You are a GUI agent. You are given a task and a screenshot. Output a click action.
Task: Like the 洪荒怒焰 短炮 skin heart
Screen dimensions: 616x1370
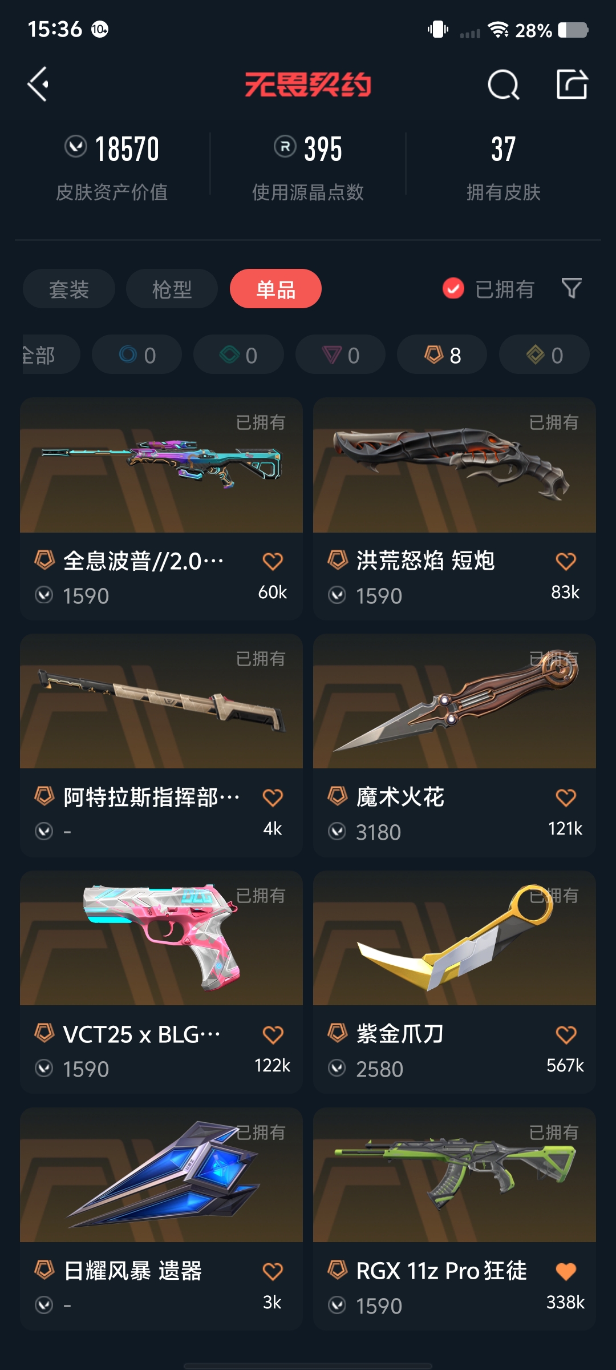[x=566, y=561]
